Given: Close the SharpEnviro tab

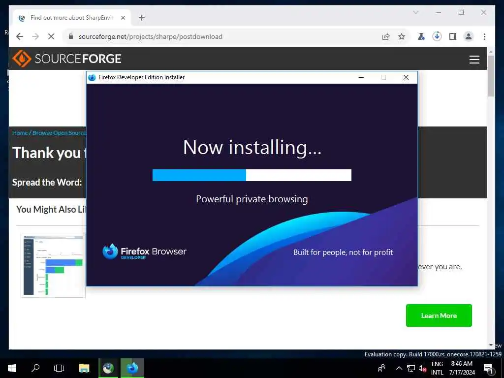Looking at the screenshot, I should 123,18.
